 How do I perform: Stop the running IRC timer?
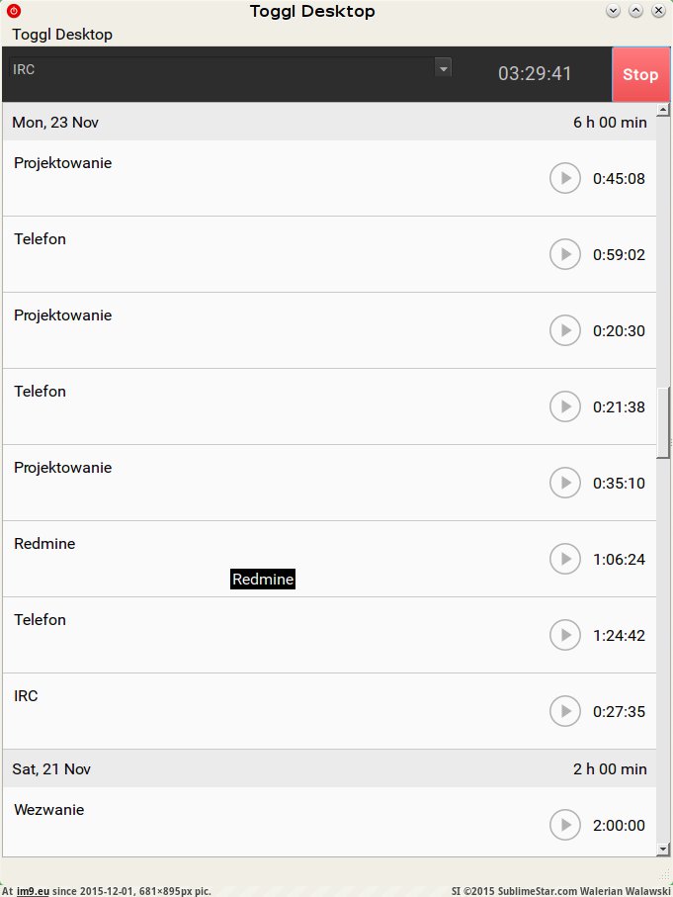tap(640, 74)
